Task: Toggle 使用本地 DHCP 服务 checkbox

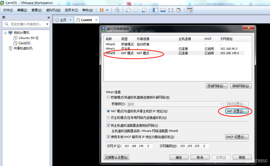Action: (109, 137)
